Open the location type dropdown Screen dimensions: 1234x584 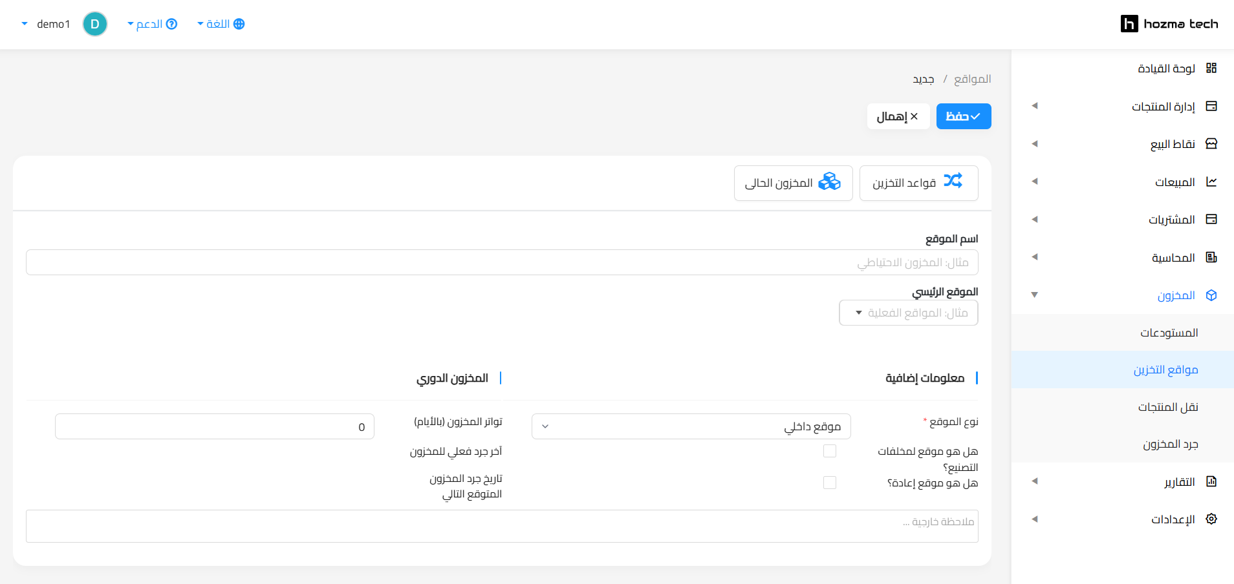[x=691, y=426]
